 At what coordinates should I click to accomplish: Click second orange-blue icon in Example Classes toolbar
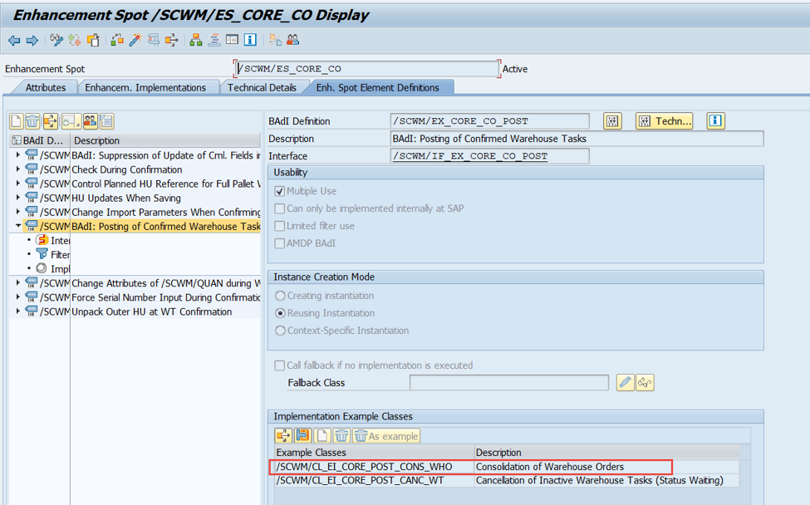302,436
